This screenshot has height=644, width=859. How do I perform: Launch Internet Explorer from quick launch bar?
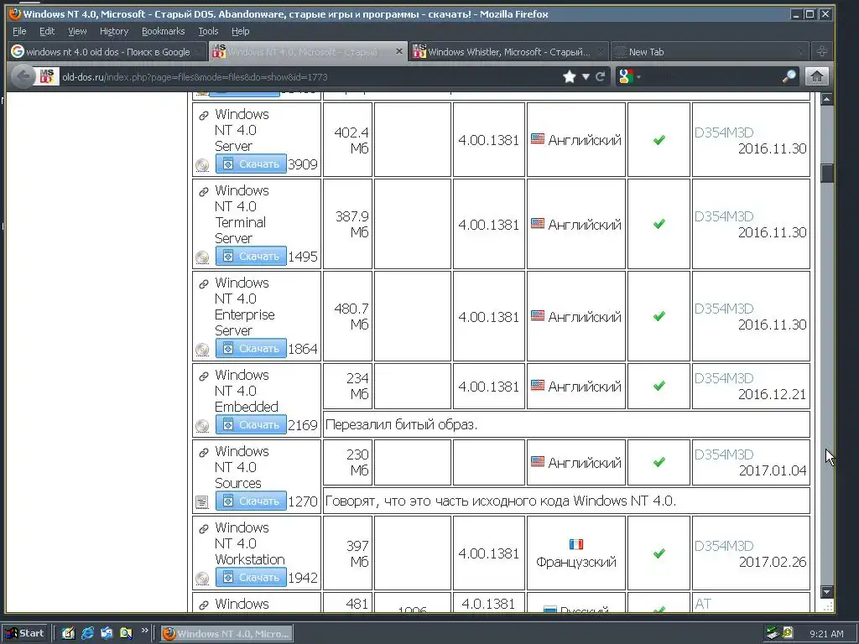(x=87, y=633)
